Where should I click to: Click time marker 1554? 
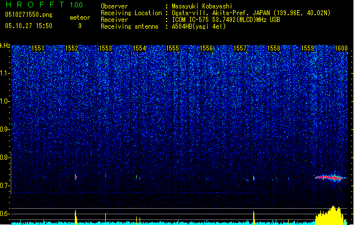tap(140, 48)
